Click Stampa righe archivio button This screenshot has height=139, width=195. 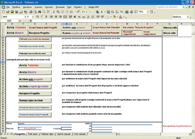35,101
